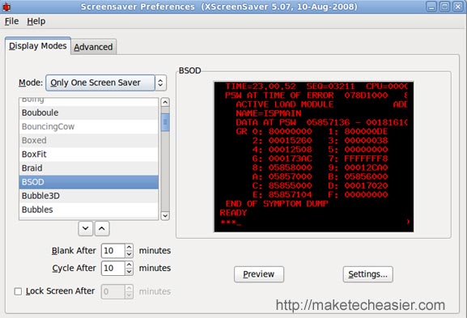Move to previous screensaver with up chevron button
The image size is (467, 318).
102,229
